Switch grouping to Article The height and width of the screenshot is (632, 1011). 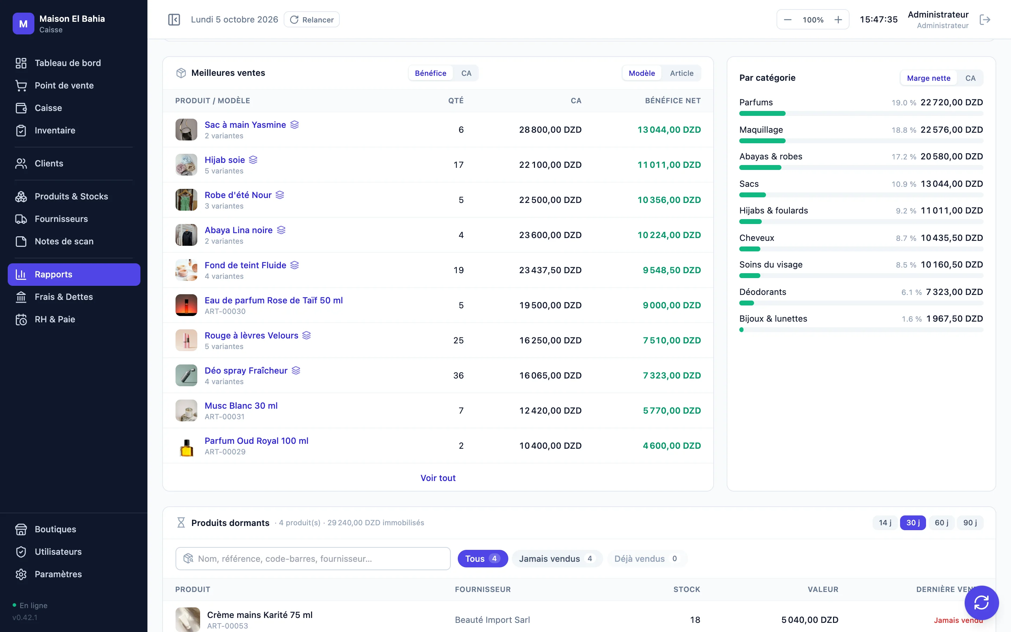point(681,73)
